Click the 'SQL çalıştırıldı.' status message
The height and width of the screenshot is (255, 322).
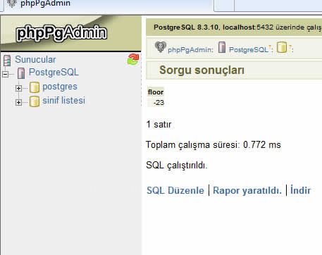click(176, 166)
